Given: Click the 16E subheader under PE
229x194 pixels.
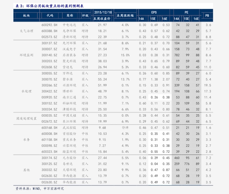Looking at the screenshot, I should [x=196, y=19].
